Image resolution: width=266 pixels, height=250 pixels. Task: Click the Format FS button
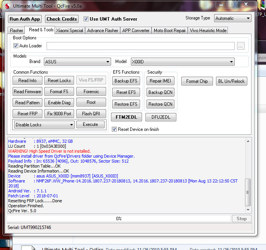click(x=59, y=92)
